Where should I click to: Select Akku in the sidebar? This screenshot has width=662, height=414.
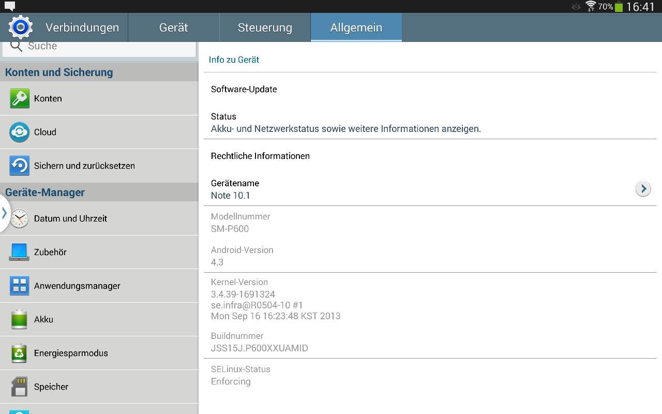(99, 319)
